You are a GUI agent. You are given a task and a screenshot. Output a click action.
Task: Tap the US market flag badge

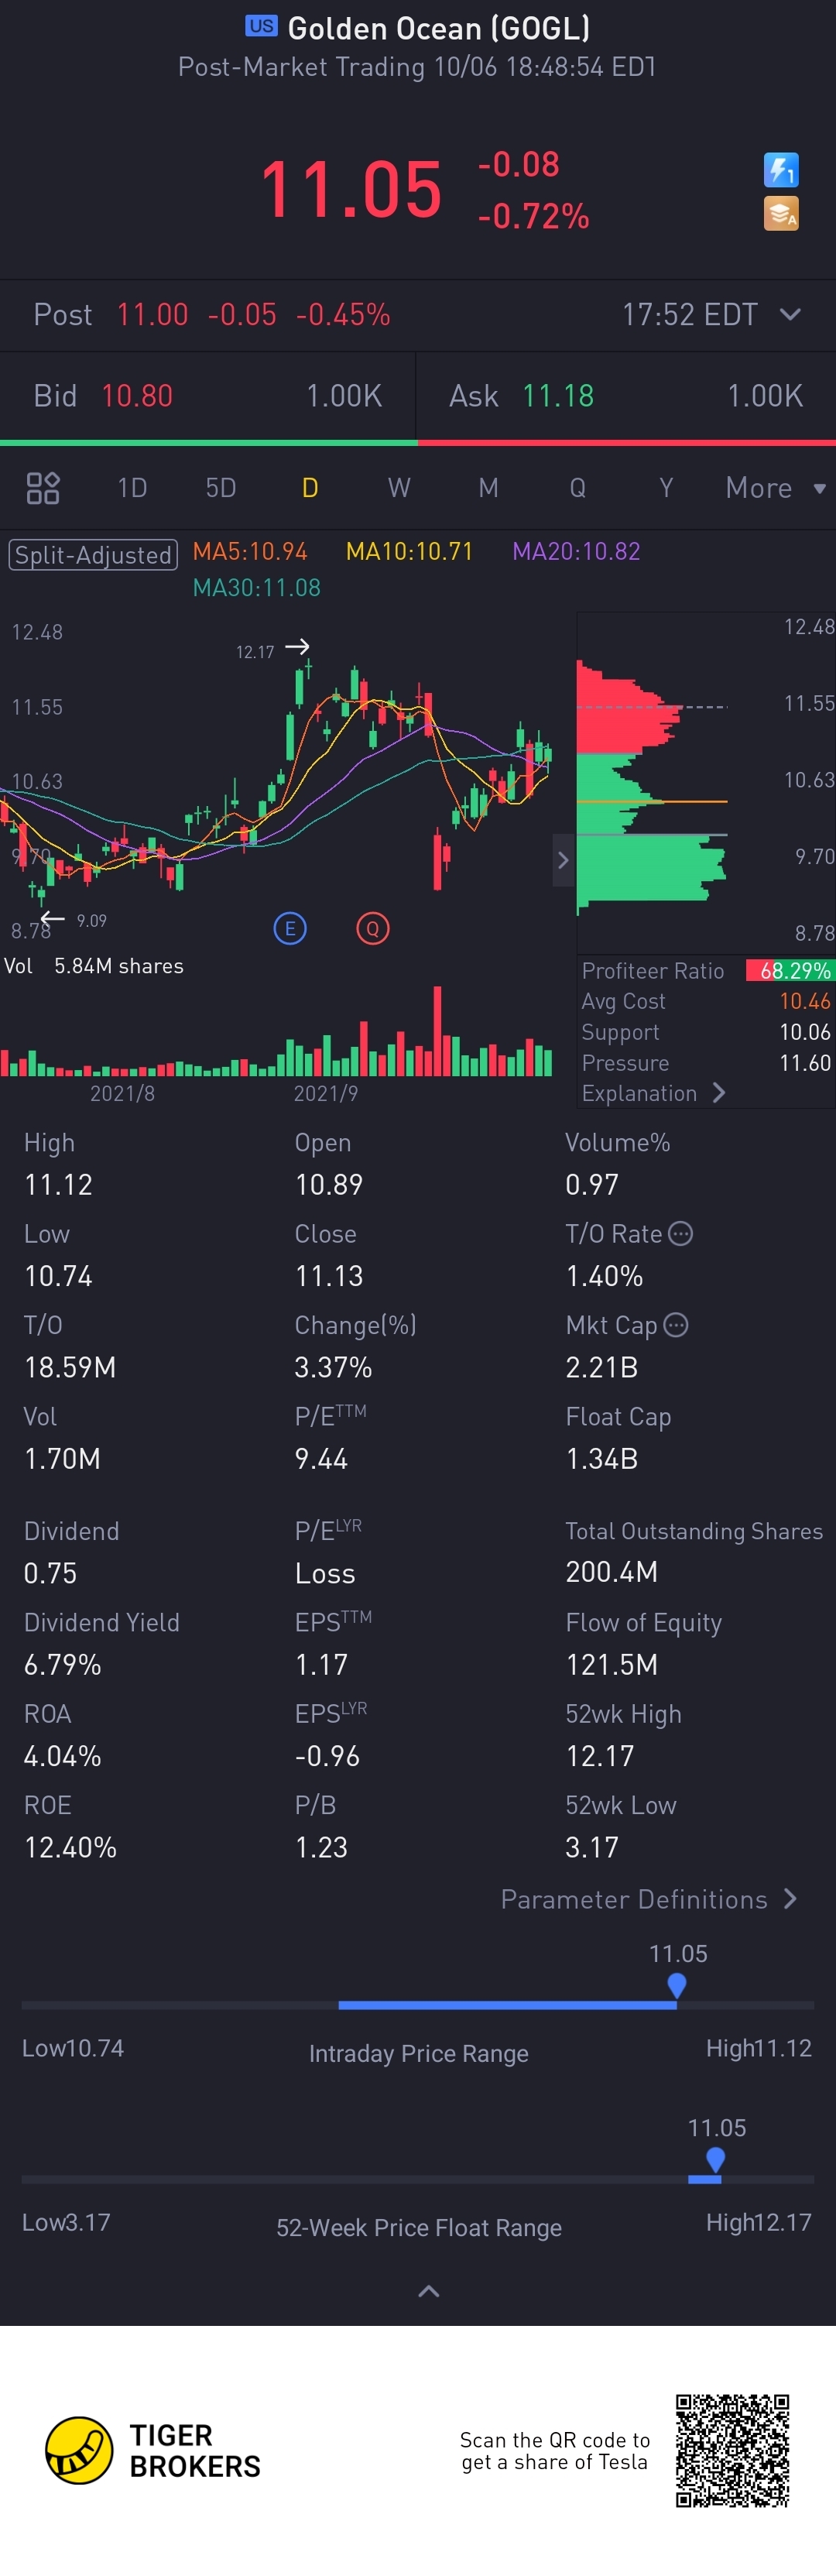click(x=261, y=26)
